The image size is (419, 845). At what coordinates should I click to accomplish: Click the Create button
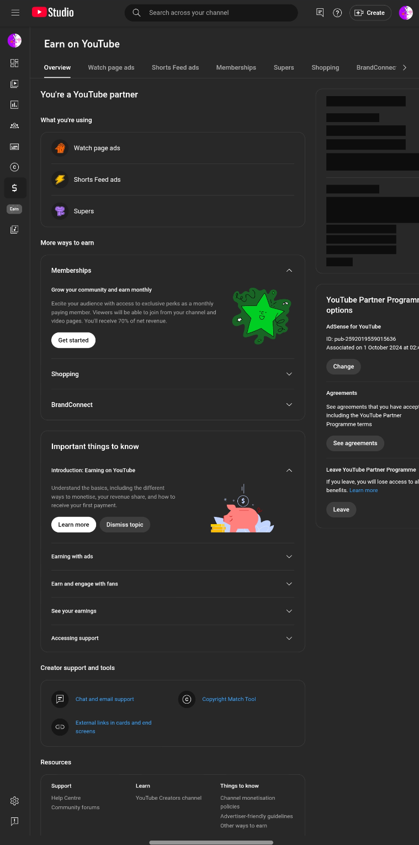[370, 13]
